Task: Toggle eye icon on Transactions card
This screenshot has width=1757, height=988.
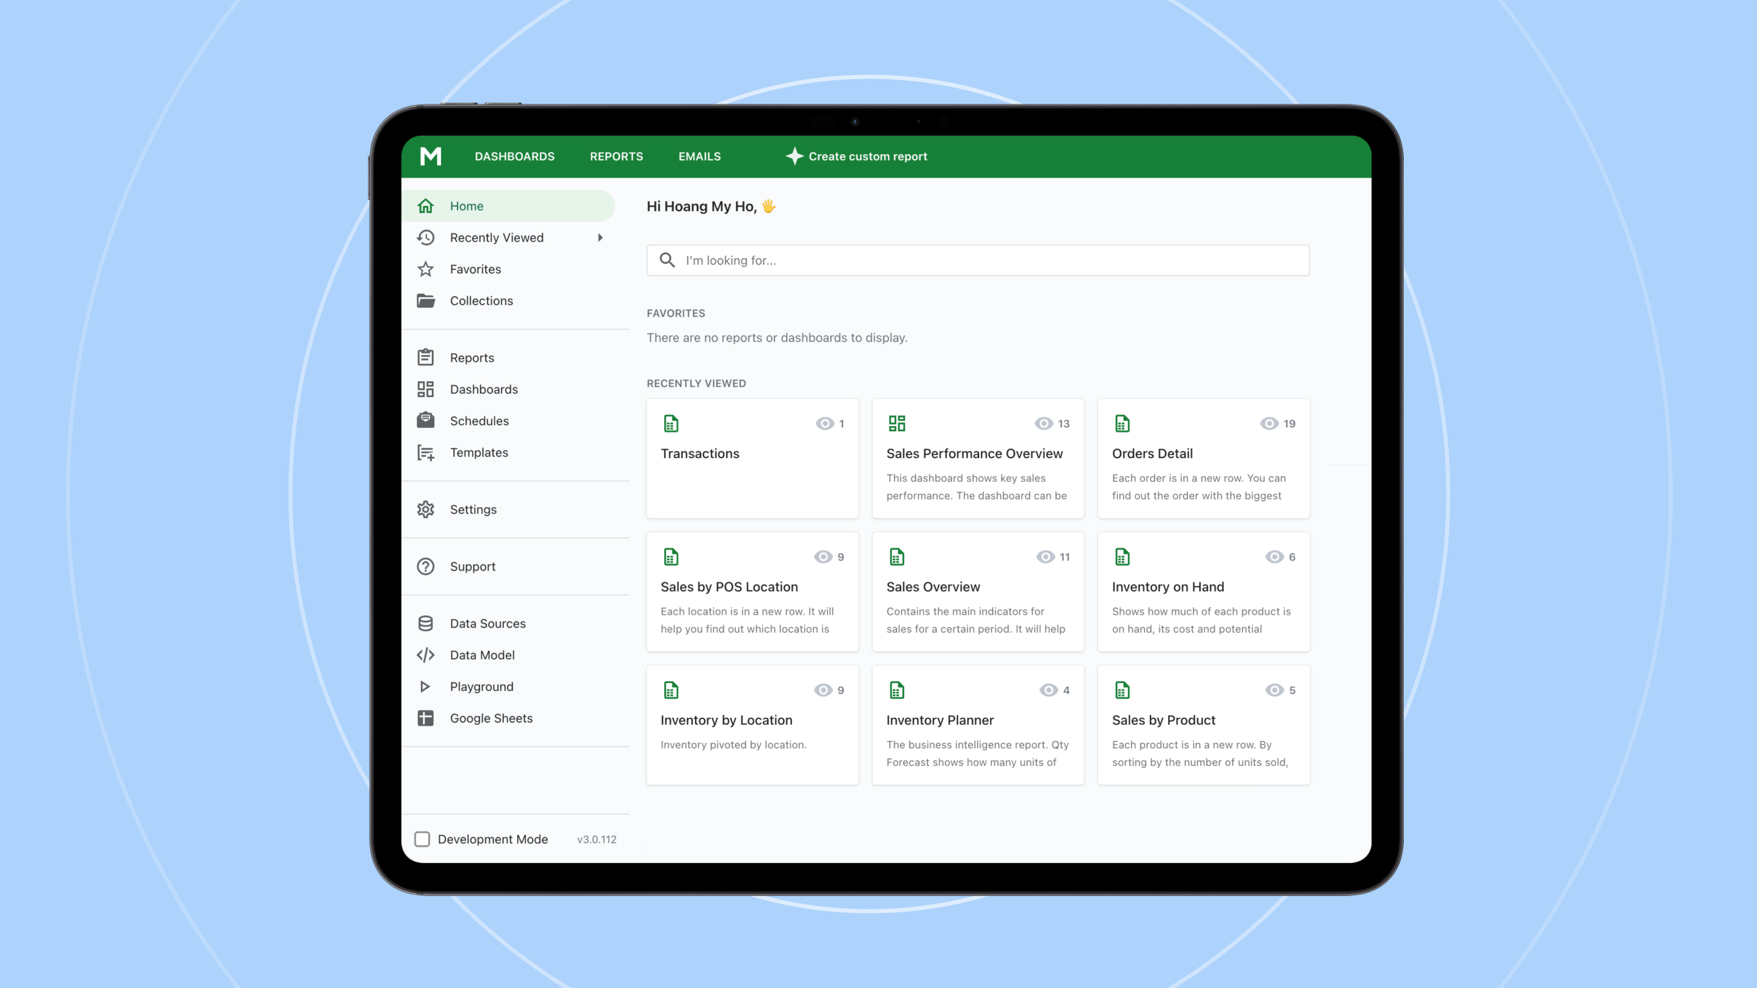Action: (824, 423)
